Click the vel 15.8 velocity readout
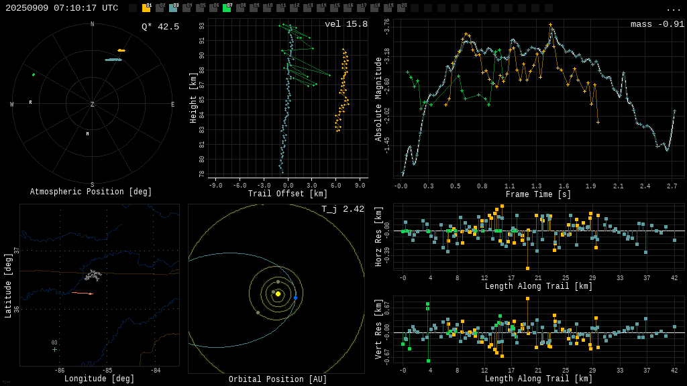687x386 pixels. pos(346,24)
